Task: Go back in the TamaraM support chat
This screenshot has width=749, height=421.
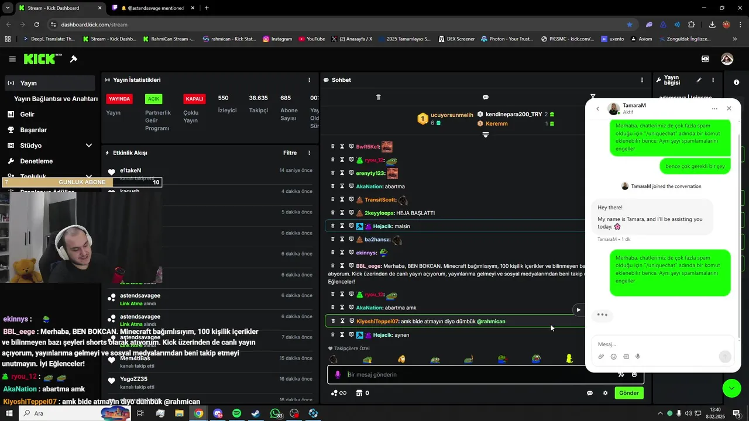Action: coord(597,109)
